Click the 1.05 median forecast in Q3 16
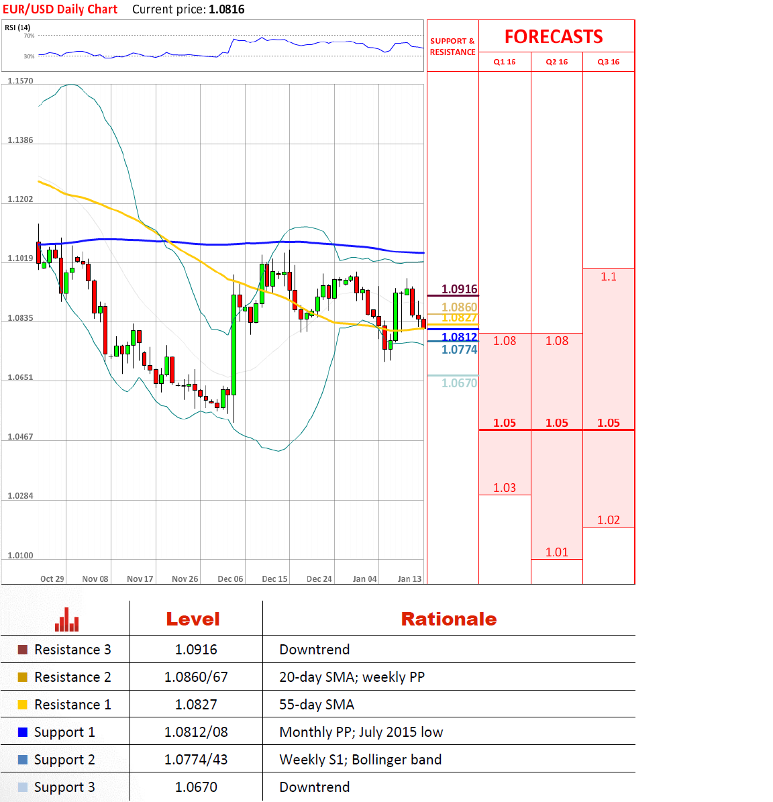Image resolution: width=773 pixels, height=802 pixels. click(609, 423)
